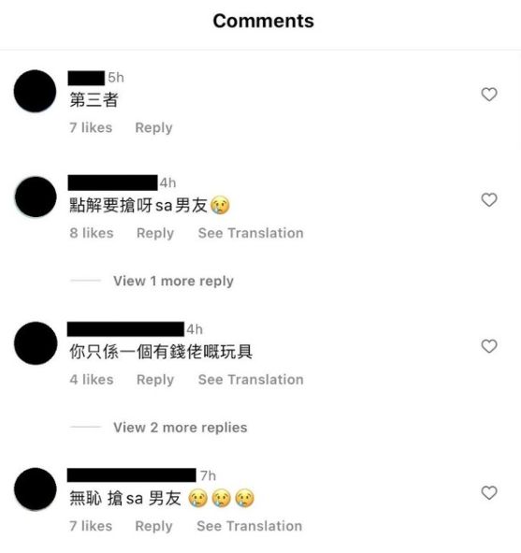Like the 第三者 comment with heart icon
Screen dimensions: 521x553
pyautogui.click(x=489, y=95)
